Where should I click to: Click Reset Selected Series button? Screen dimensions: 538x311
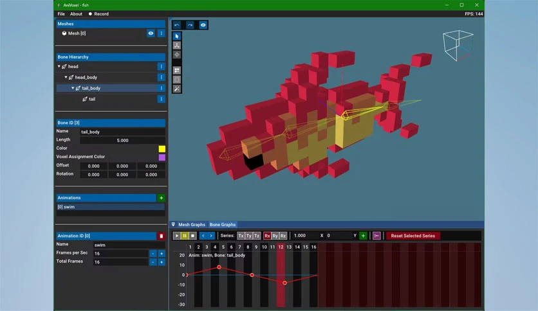413,236
